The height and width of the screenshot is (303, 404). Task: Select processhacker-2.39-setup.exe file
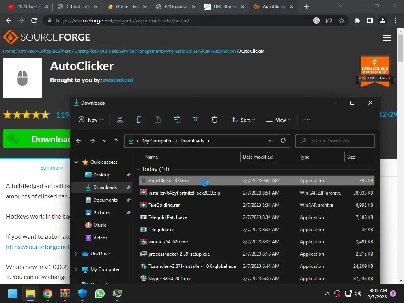256,254
